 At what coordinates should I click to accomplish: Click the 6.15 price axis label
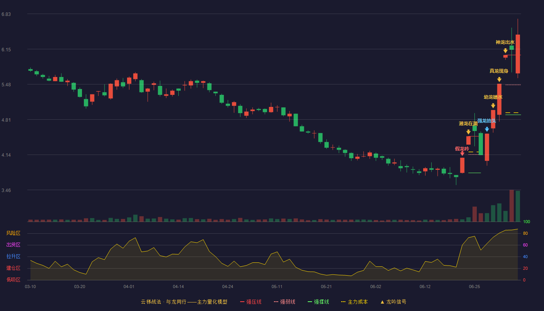(6, 50)
